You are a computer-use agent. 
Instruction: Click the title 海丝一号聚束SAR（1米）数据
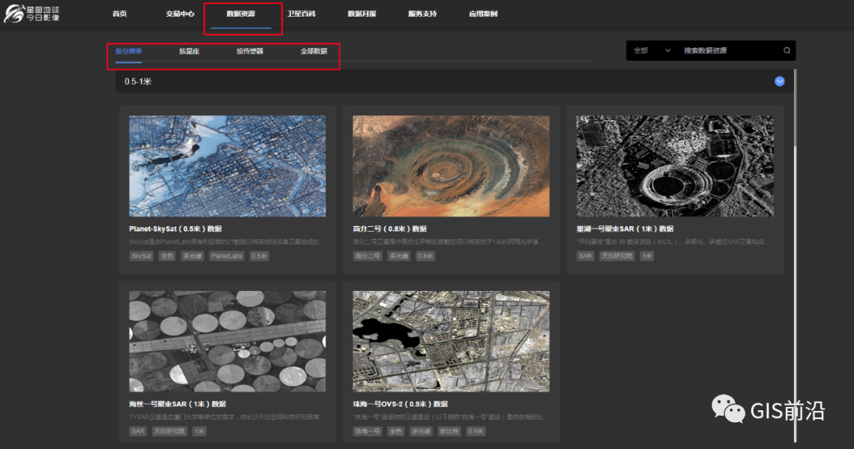178,404
